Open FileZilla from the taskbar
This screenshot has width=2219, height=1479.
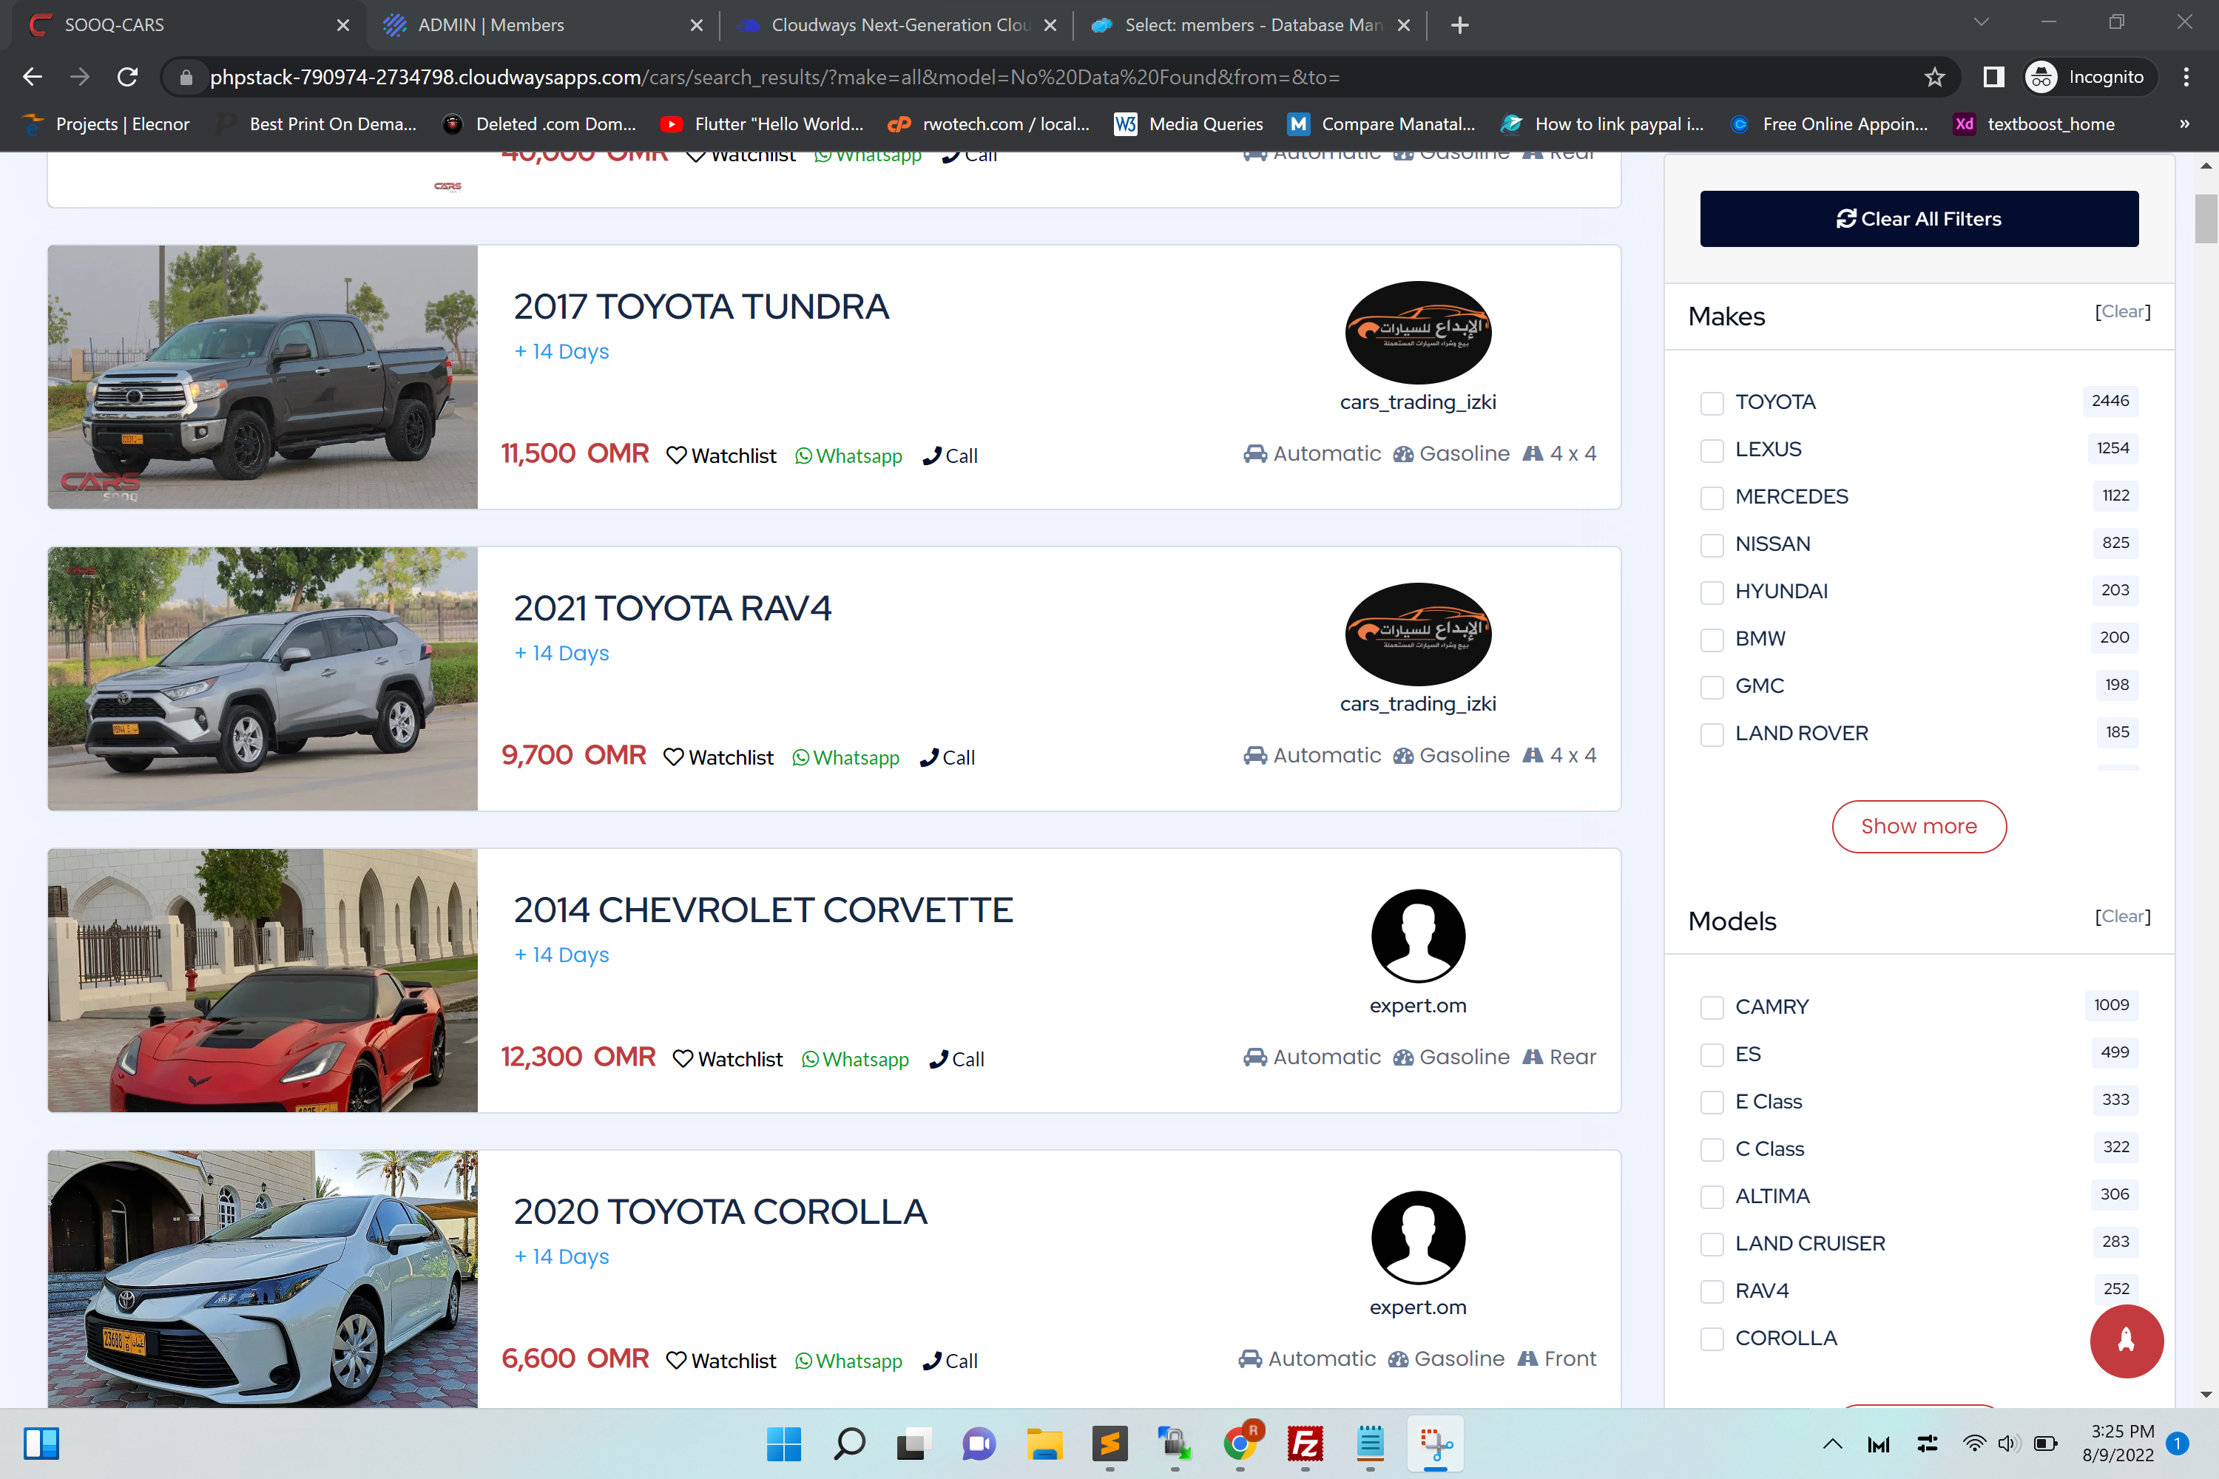(x=1305, y=1444)
